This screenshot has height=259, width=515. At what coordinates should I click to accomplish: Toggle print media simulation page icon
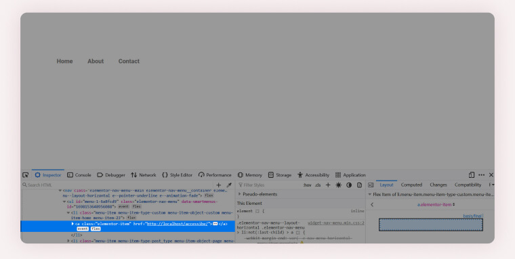pos(359,185)
